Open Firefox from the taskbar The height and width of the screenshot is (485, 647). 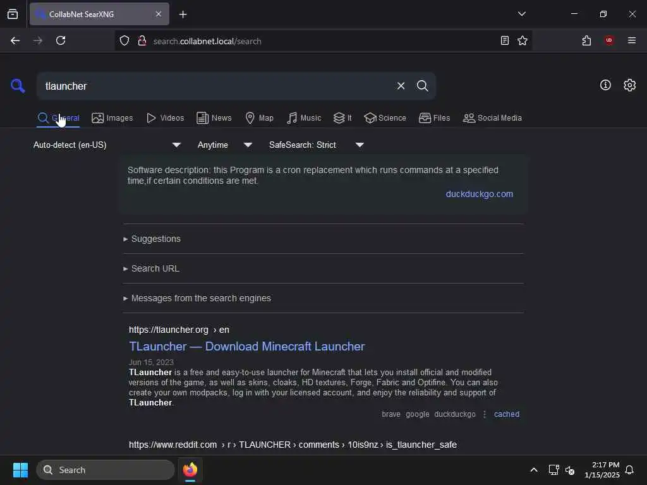tap(190, 470)
